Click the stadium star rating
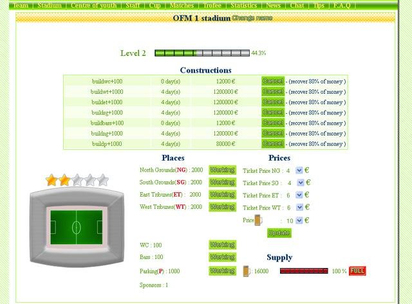 pyautogui.click(x=77, y=180)
